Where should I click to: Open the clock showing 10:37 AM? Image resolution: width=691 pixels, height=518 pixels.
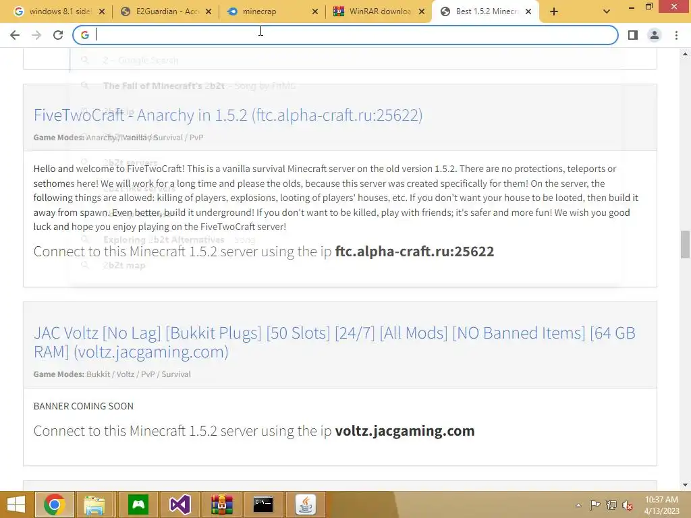661,505
